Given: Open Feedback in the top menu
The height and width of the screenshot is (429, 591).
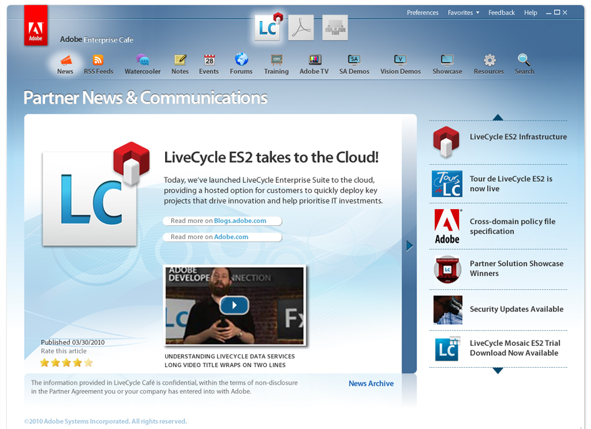Looking at the screenshot, I should click(x=502, y=12).
